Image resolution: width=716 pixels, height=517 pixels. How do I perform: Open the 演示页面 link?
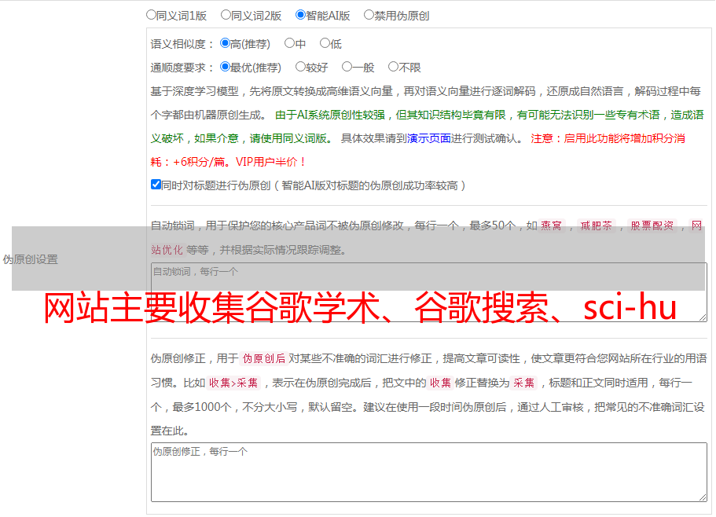pyautogui.click(x=428, y=138)
